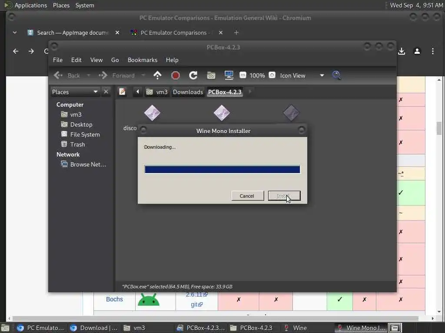The image size is (445, 333).
Task: Open the Places sidebar dropdown
Action: pyautogui.click(x=75, y=92)
